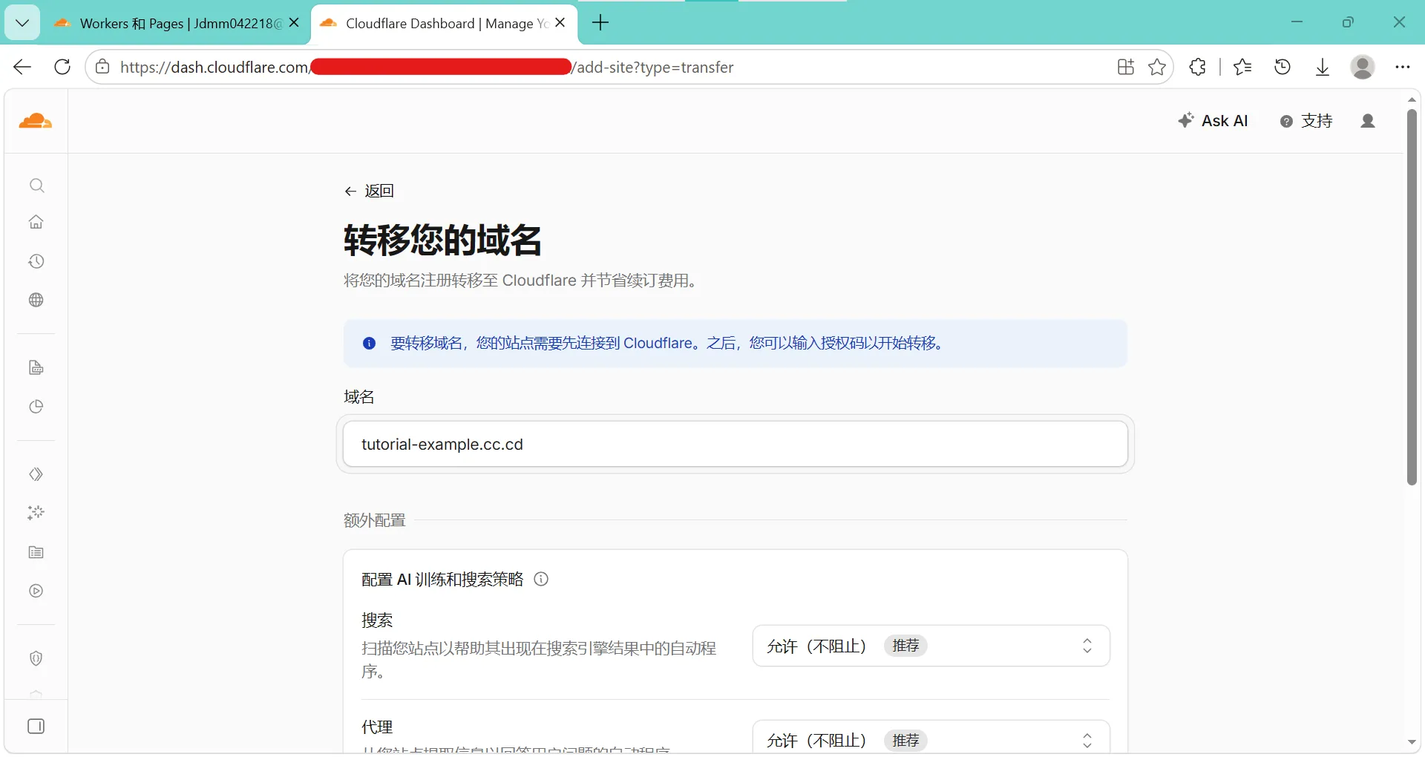Open the play circle media icon in sidebar

(x=36, y=591)
